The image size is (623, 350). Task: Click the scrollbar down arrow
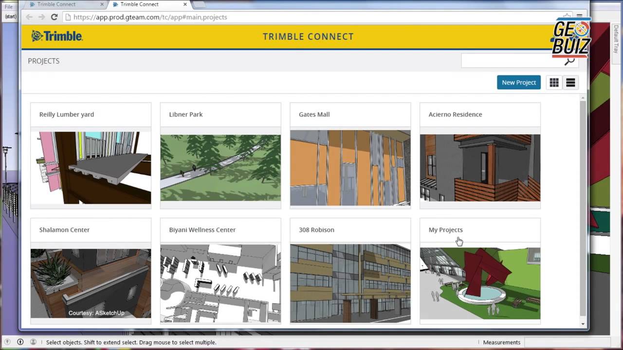pyautogui.click(x=583, y=324)
